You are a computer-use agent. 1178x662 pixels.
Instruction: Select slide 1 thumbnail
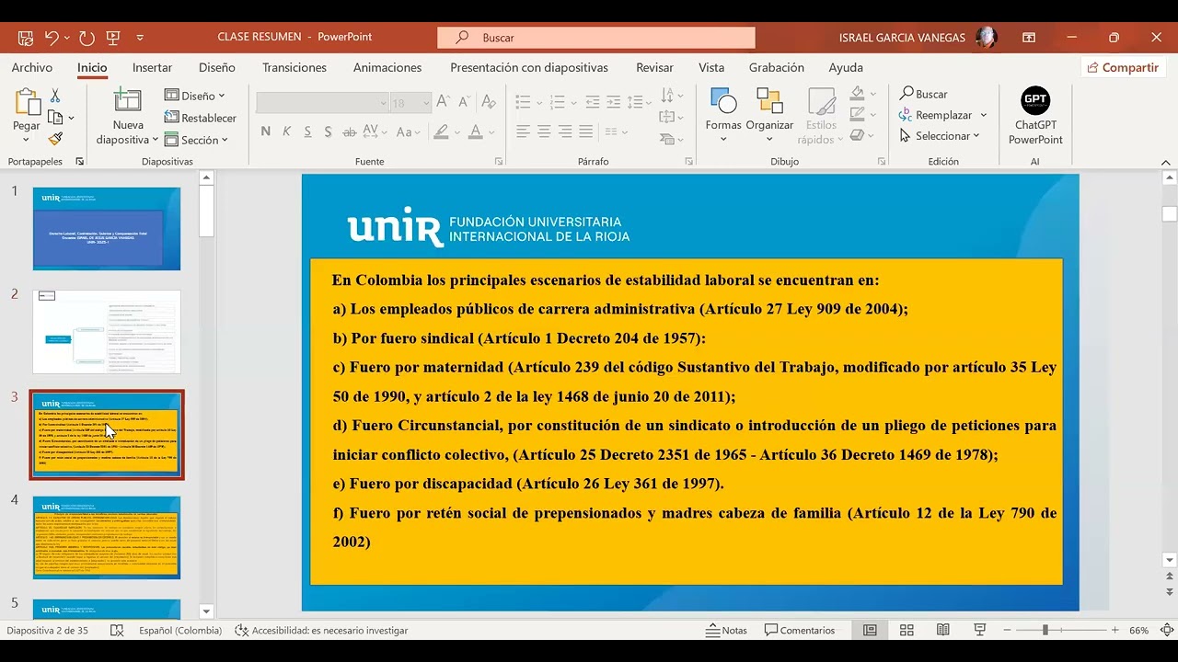(x=107, y=229)
